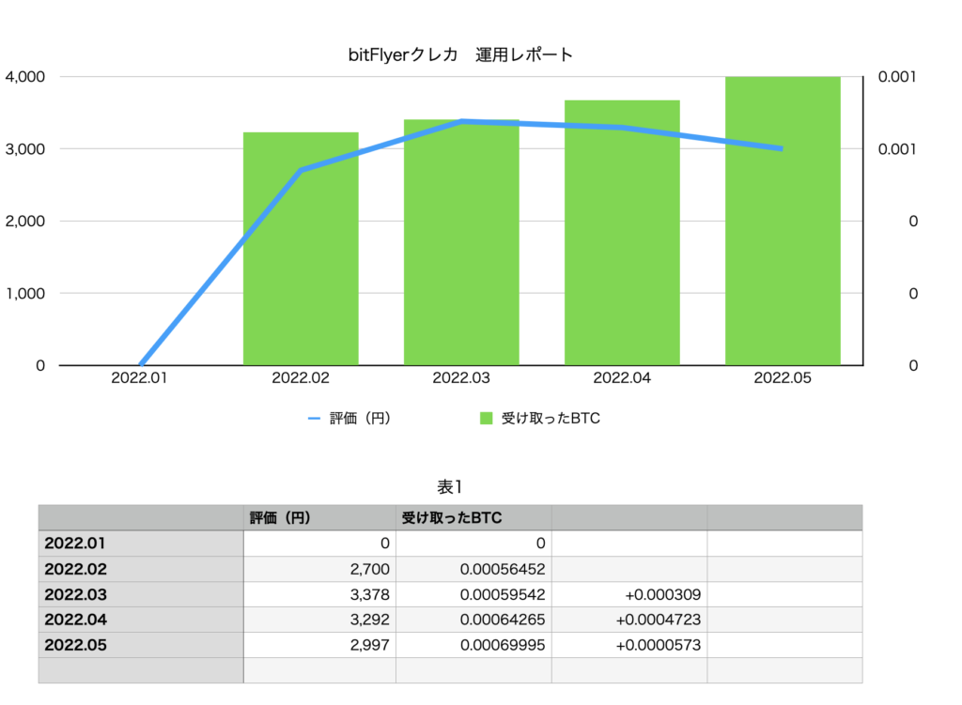Image resolution: width=962 pixels, height=705 pixels.
Task: Click the green bar for 2022.03
Action: (x=461, y=242)
